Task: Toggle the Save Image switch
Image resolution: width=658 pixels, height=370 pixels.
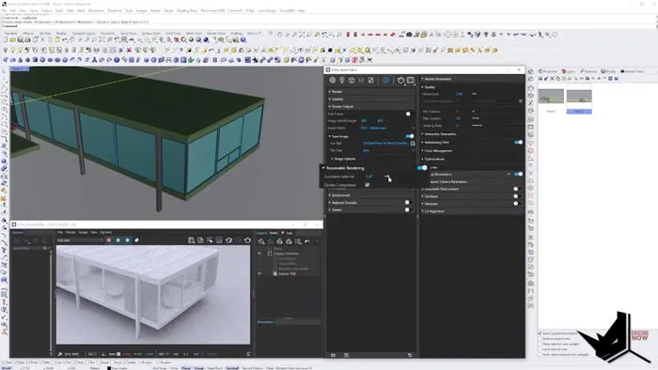Action: point(410,136)
